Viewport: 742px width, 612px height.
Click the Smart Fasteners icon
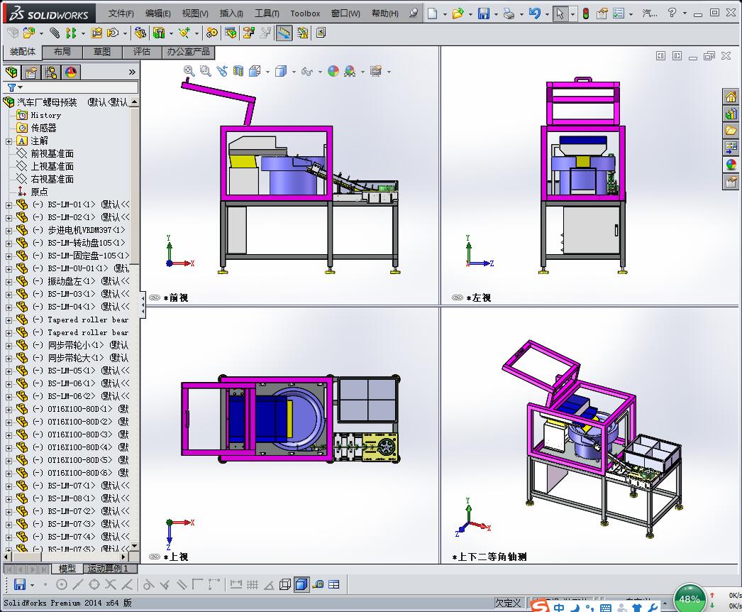(x=96, y=33)
